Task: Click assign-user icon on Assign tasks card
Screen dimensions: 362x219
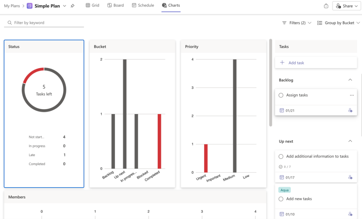Action: [350, 110]
